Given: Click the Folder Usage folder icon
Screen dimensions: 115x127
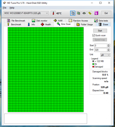Looking at the screenshot, I should click(78, 24).
